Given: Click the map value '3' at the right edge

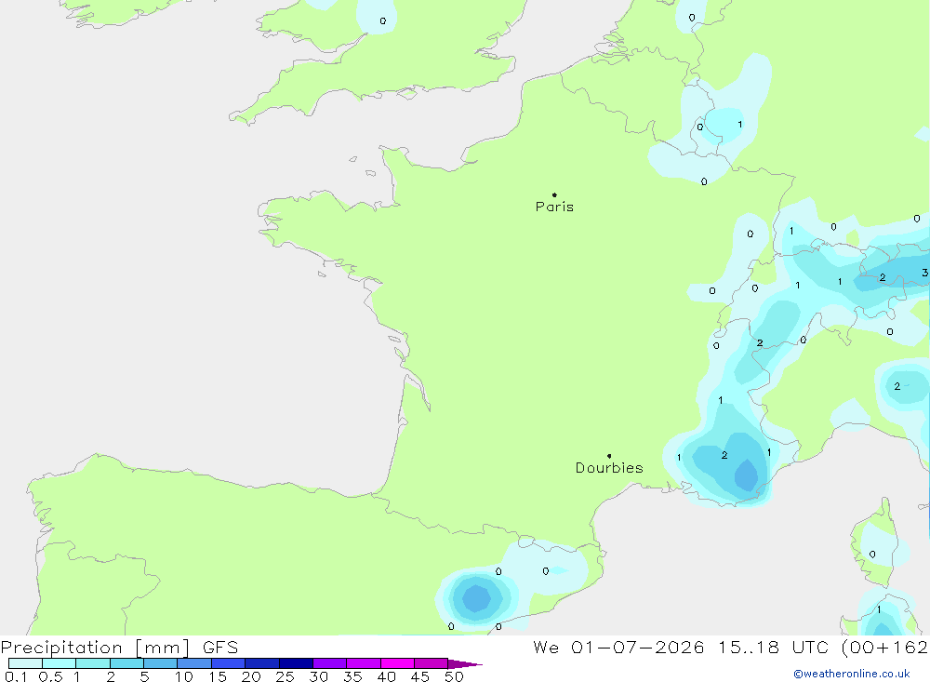Looking at the screenshot, I should click(x=924, y=273).
